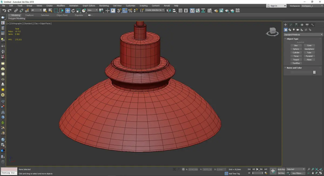Open the Sign In dropdown
324x176 pixels.
[x=276, y=6]
